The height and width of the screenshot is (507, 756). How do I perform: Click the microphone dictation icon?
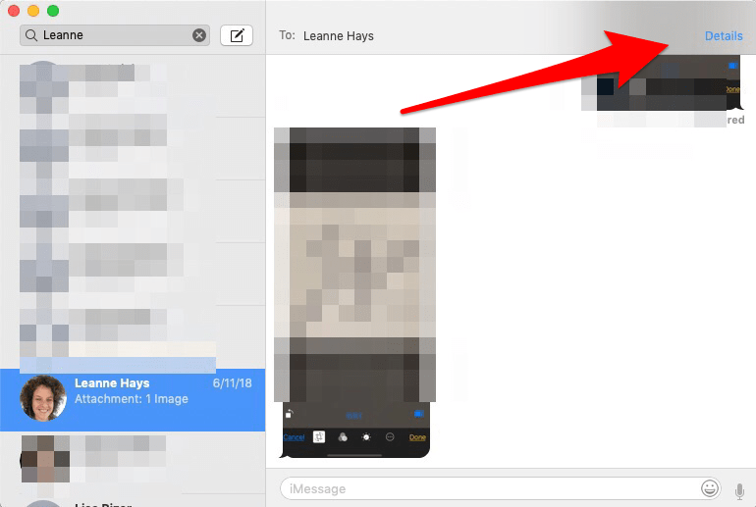click(739, 490)
